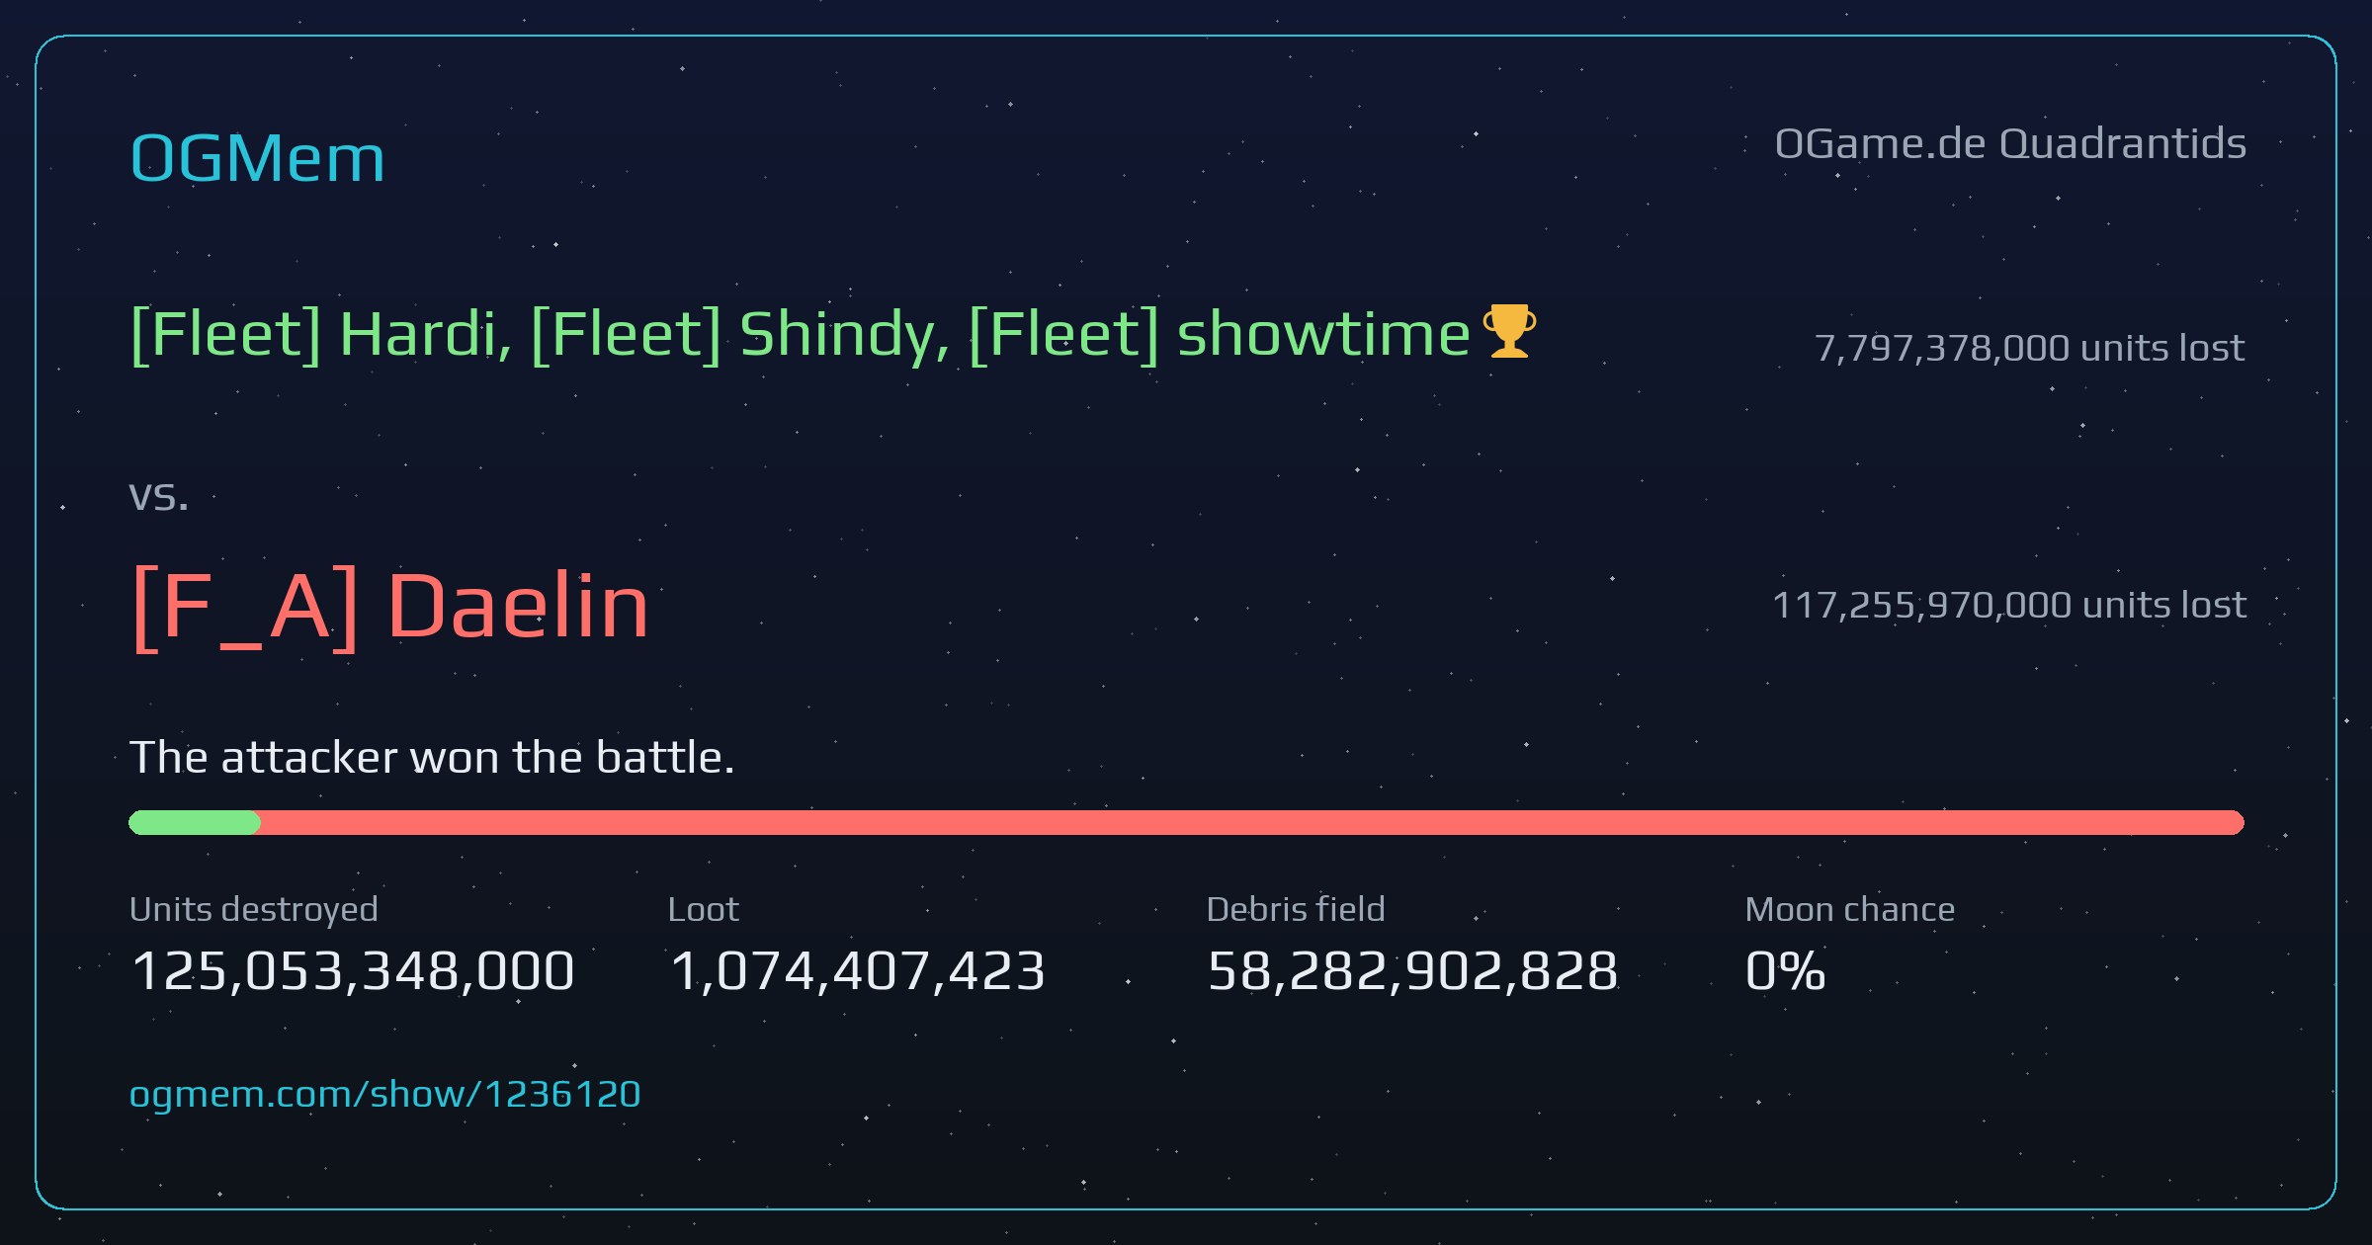Click the green portion of loss bar
Screen dimensions: 2372x1245
(195, 822)
